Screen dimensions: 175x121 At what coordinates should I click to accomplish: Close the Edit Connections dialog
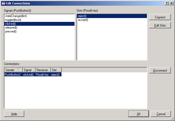[171, 3]
